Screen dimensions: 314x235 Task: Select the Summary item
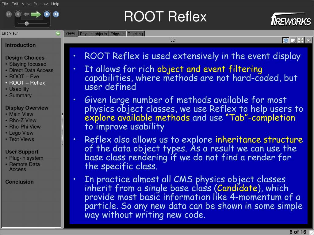(21, 95)
